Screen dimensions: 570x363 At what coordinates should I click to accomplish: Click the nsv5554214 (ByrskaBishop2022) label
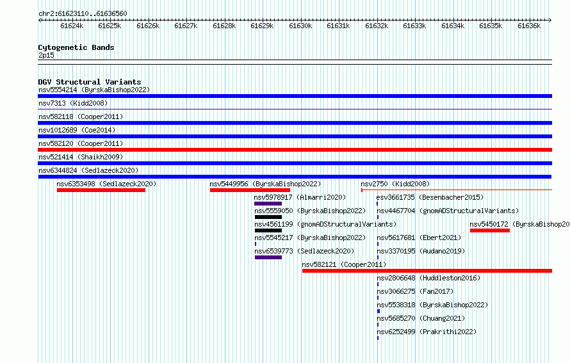94,90
